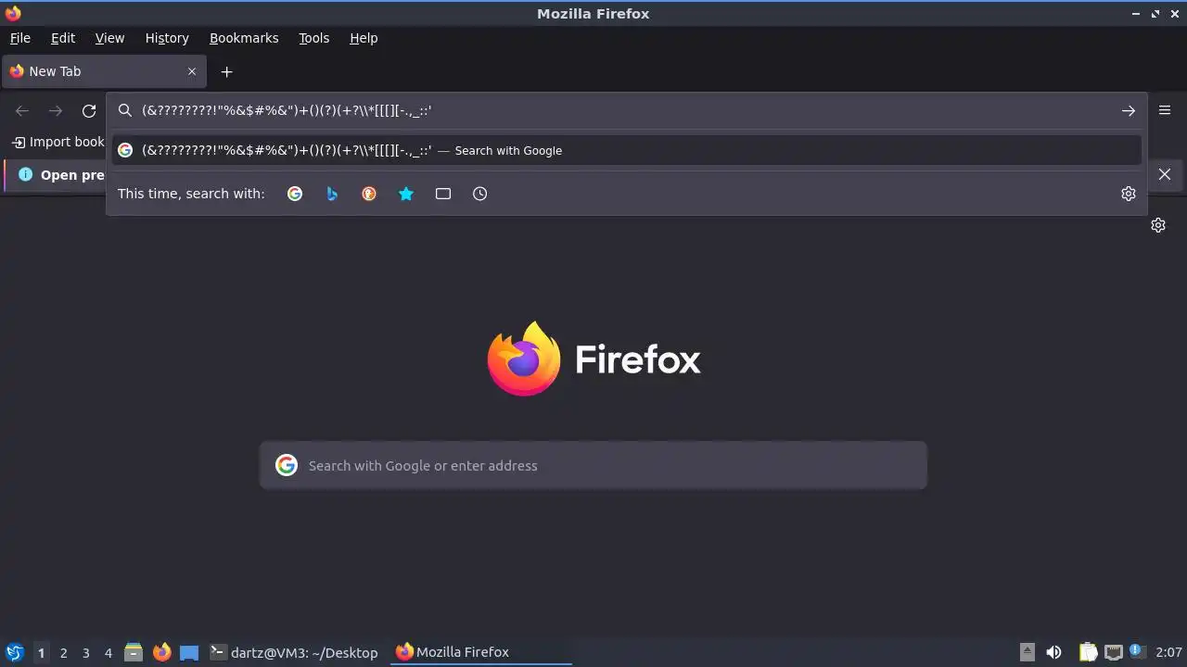Open a new tab with plus button

pos(226,71)
